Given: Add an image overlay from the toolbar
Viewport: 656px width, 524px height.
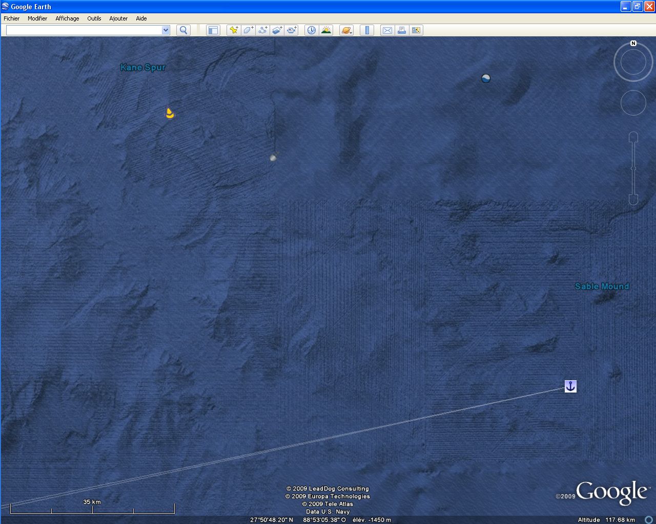Looking at the screenshot, I should [x=277, y=30].
